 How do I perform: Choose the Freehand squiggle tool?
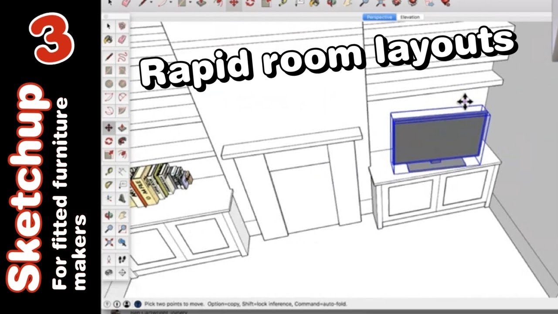122,57
